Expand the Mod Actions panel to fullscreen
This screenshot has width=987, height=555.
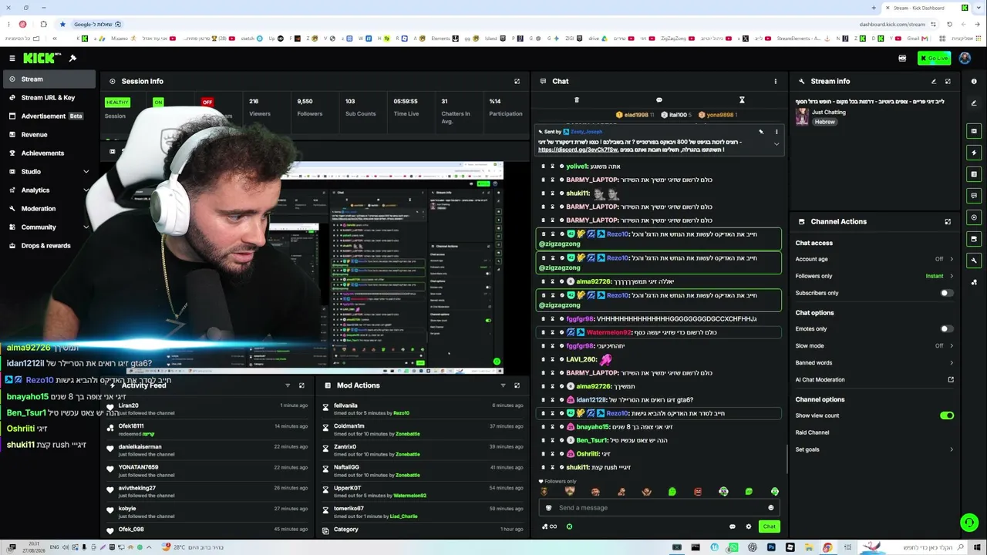tap(517, 385)
